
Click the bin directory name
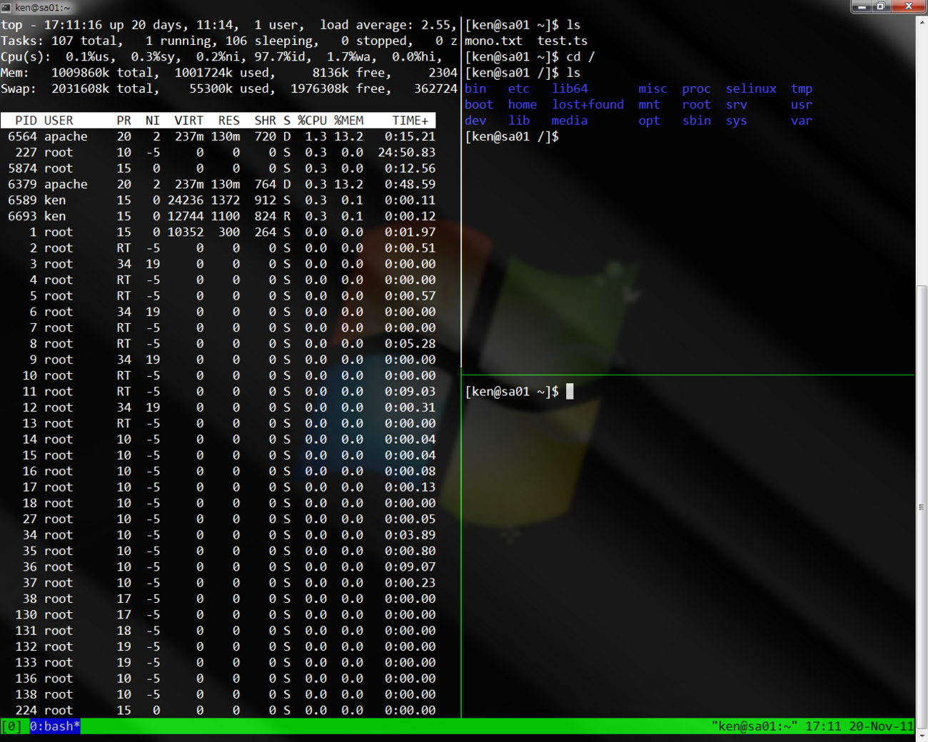pos(475,88)
